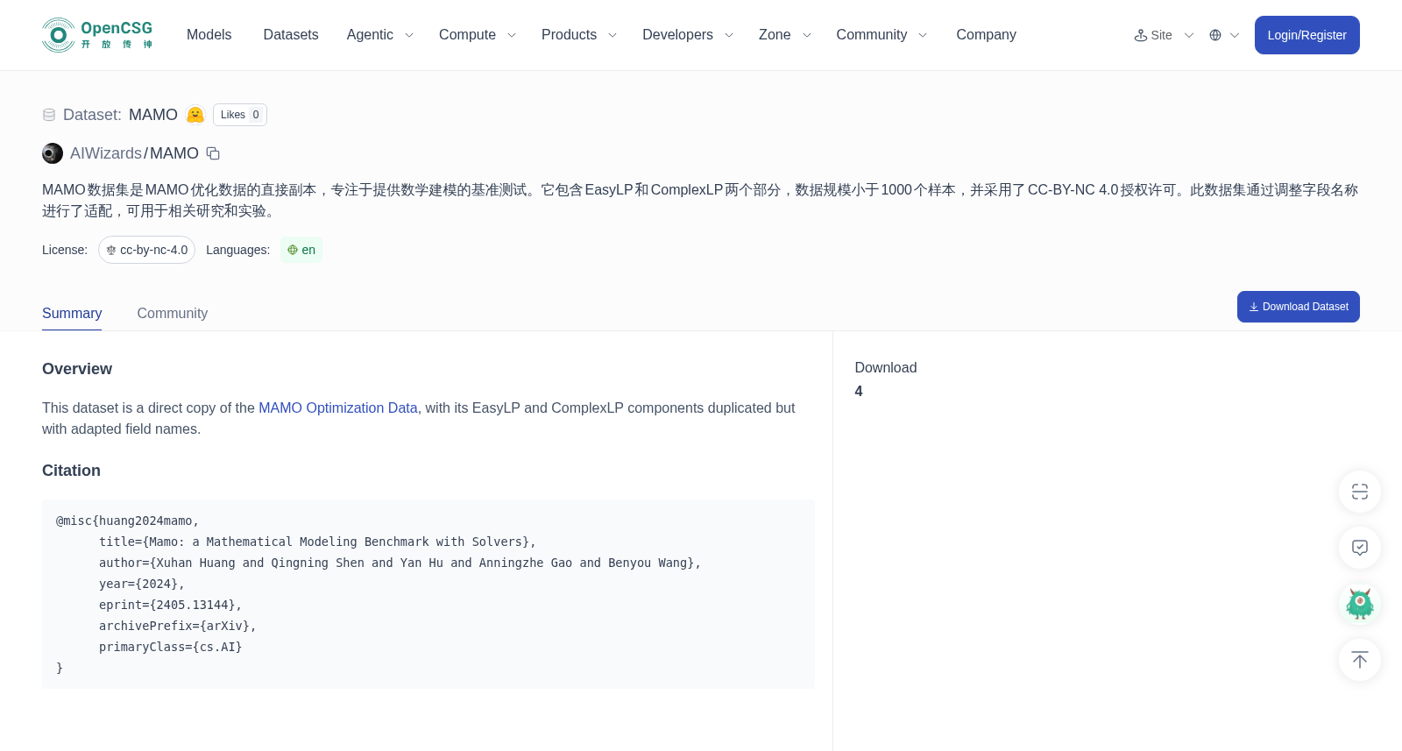Click the citation line 'eprint={2405.13144},'
Image resolution: width=1402 pixels, height=751 pixels.
170,605
